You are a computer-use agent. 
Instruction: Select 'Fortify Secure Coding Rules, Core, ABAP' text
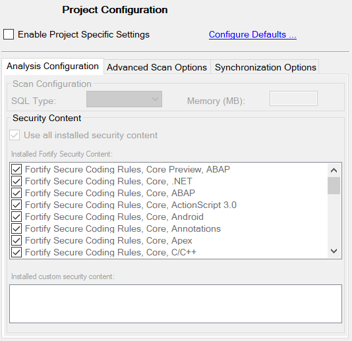[110, 194]
